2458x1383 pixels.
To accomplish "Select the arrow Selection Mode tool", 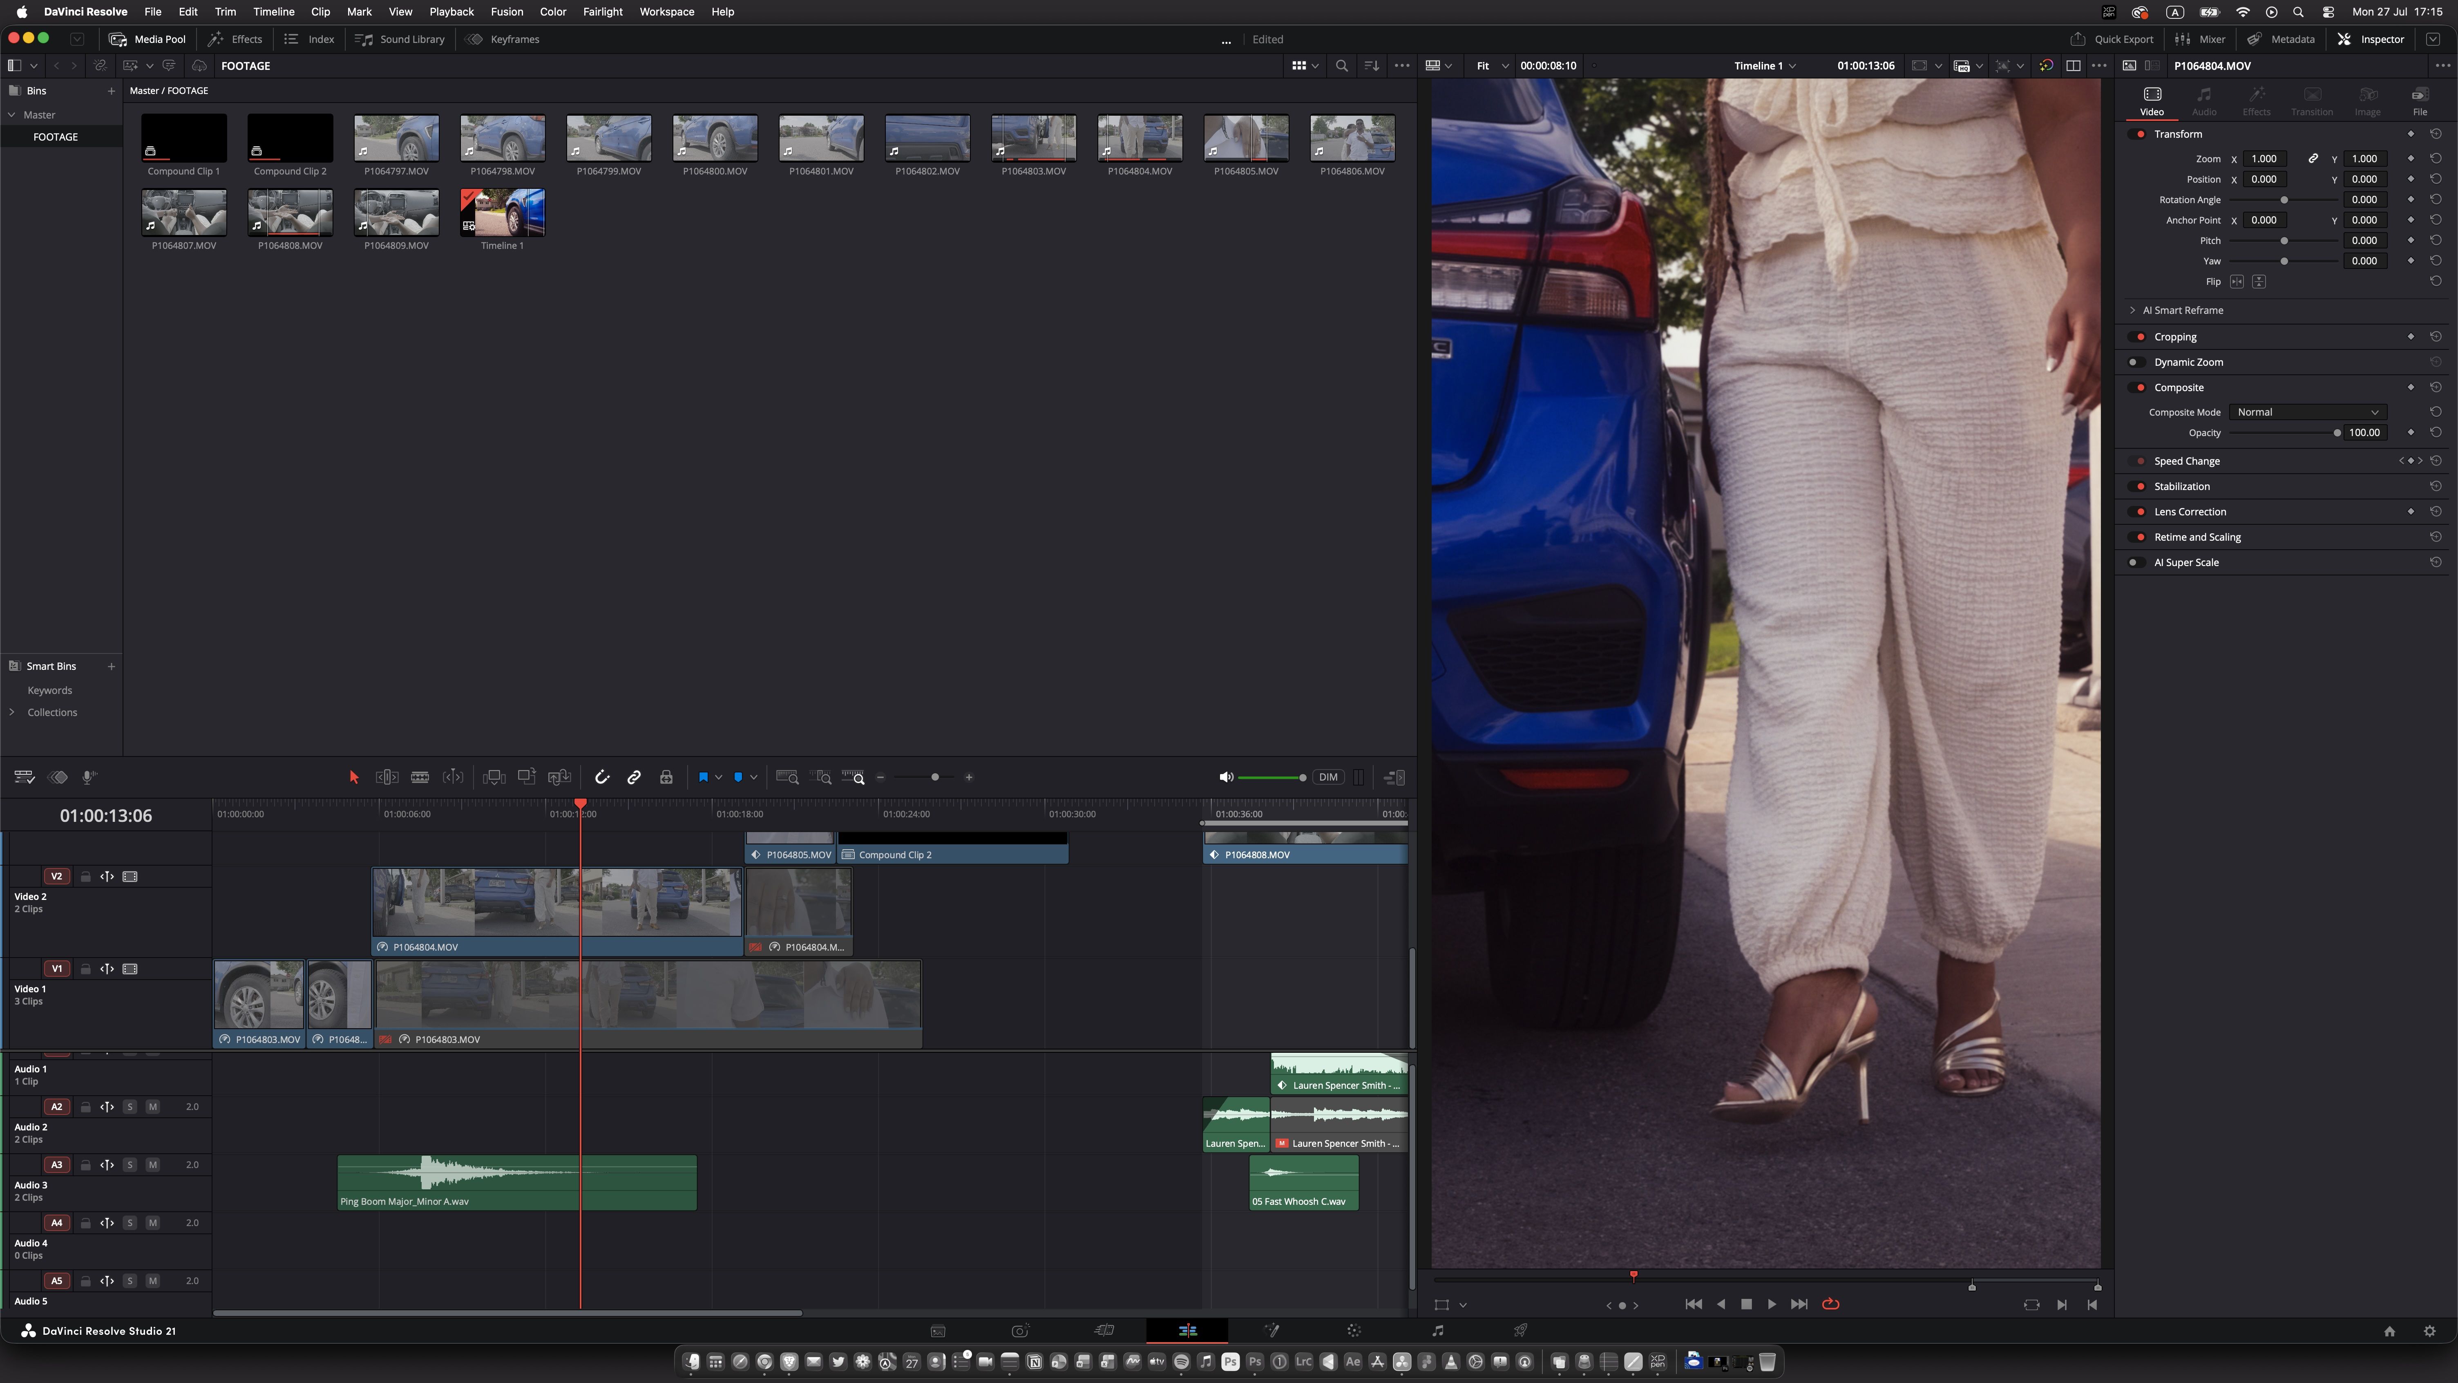I will coord(354,778).
